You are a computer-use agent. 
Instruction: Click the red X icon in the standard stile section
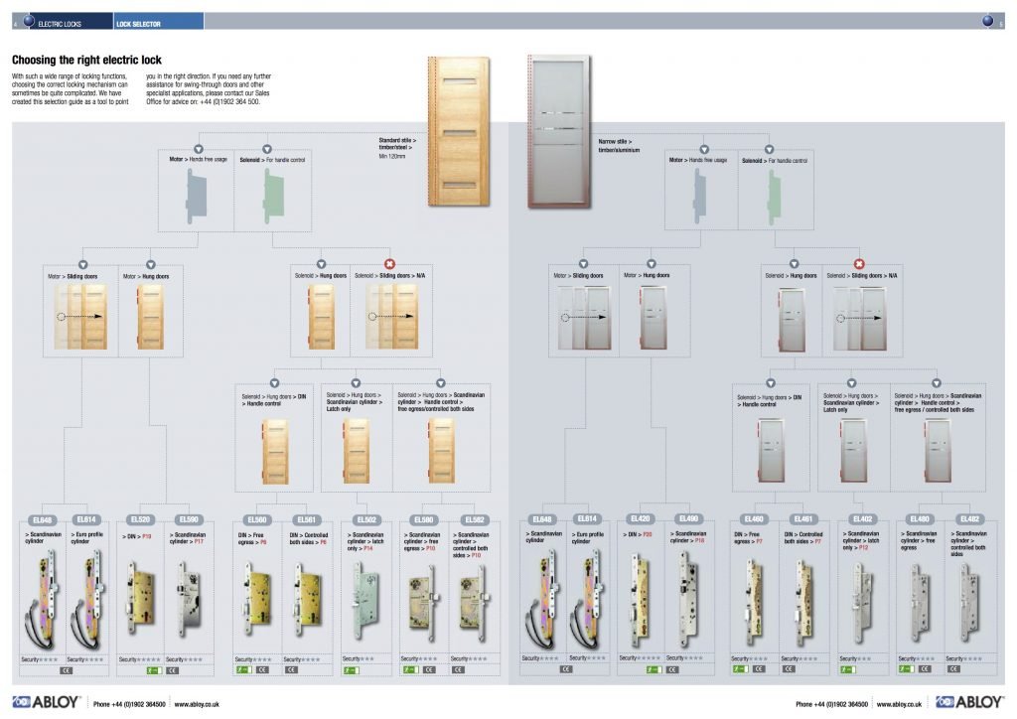[x=389, y=263]
